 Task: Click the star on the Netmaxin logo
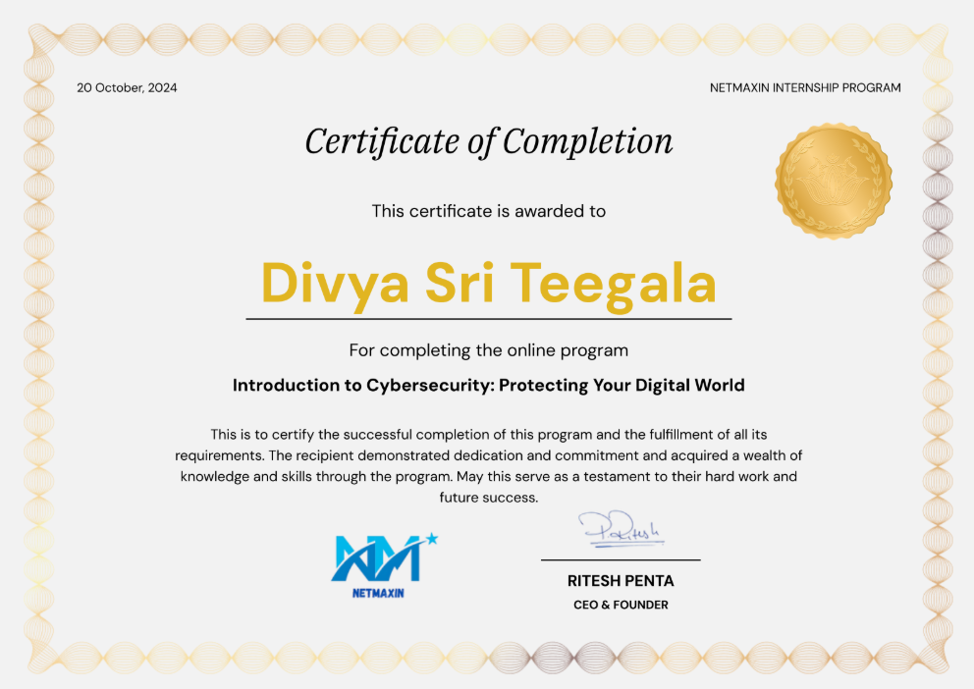coord(431,539)
